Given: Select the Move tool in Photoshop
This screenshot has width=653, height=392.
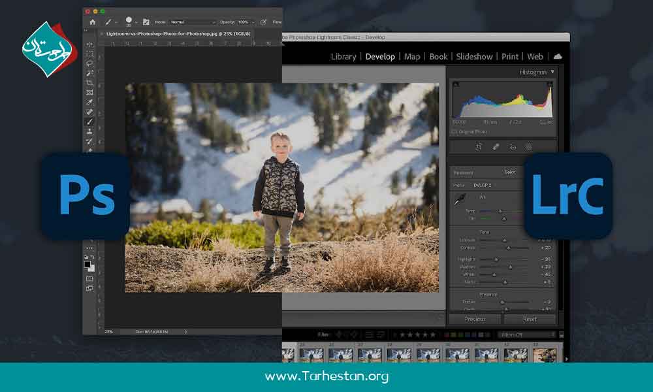Looking at the screenshot, I should point(89,44).
